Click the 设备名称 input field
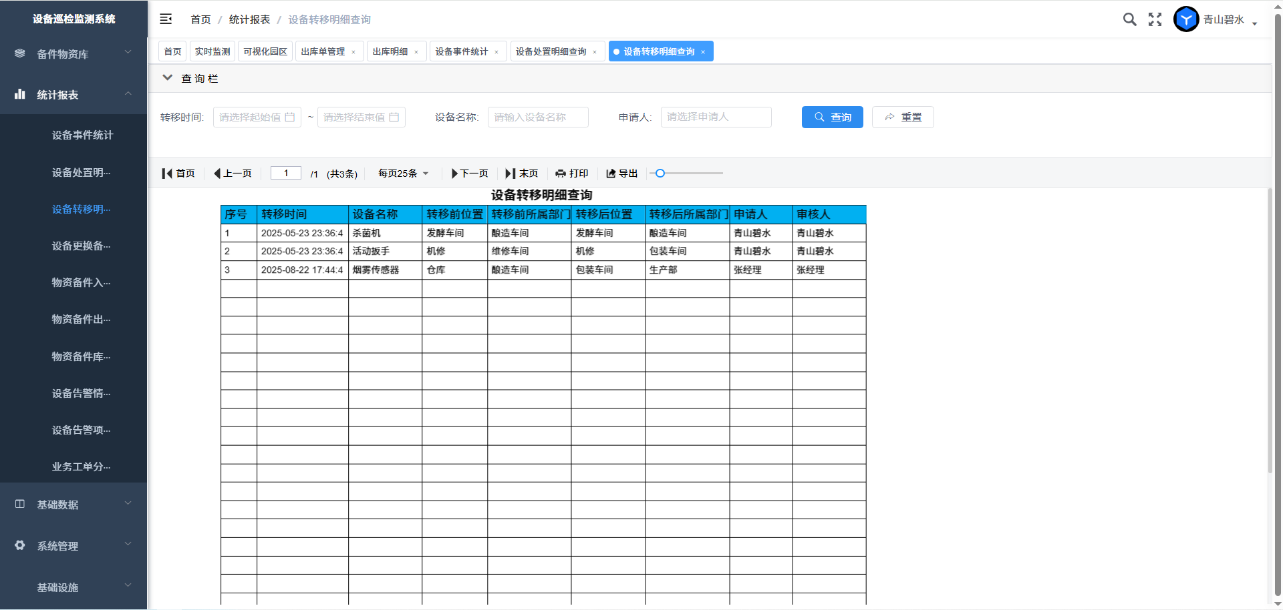This screenshot has height=610, width=1283. click(538, 117)
